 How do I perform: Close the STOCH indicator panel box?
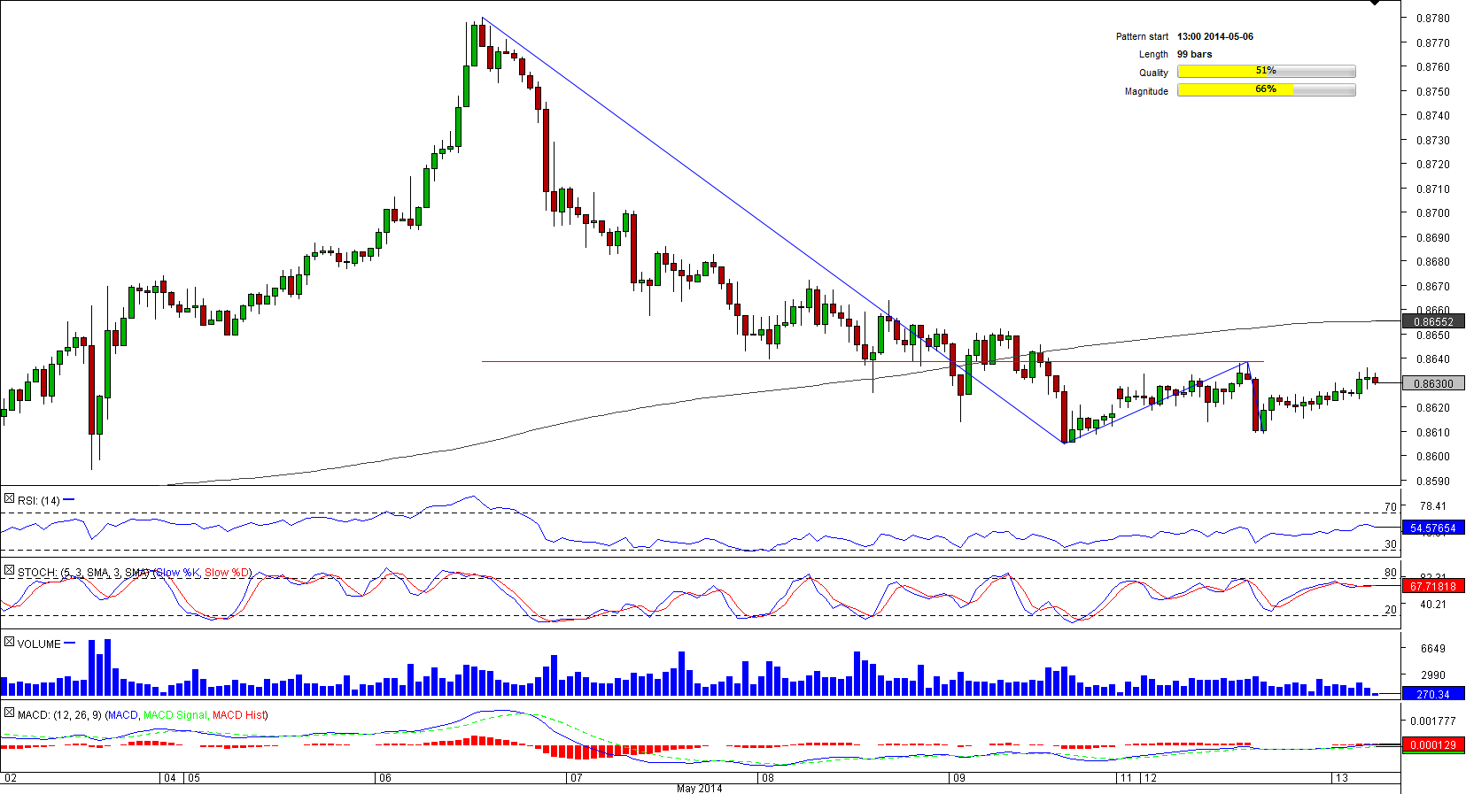pyautogui.click(x=9, y=572)
